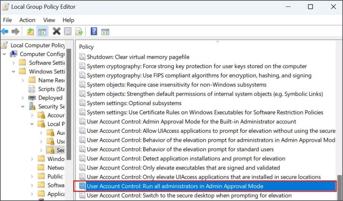Click the Audit Policy locked folder icon
Viewport: 343px width, 201px height.
(x=51, y=133)
